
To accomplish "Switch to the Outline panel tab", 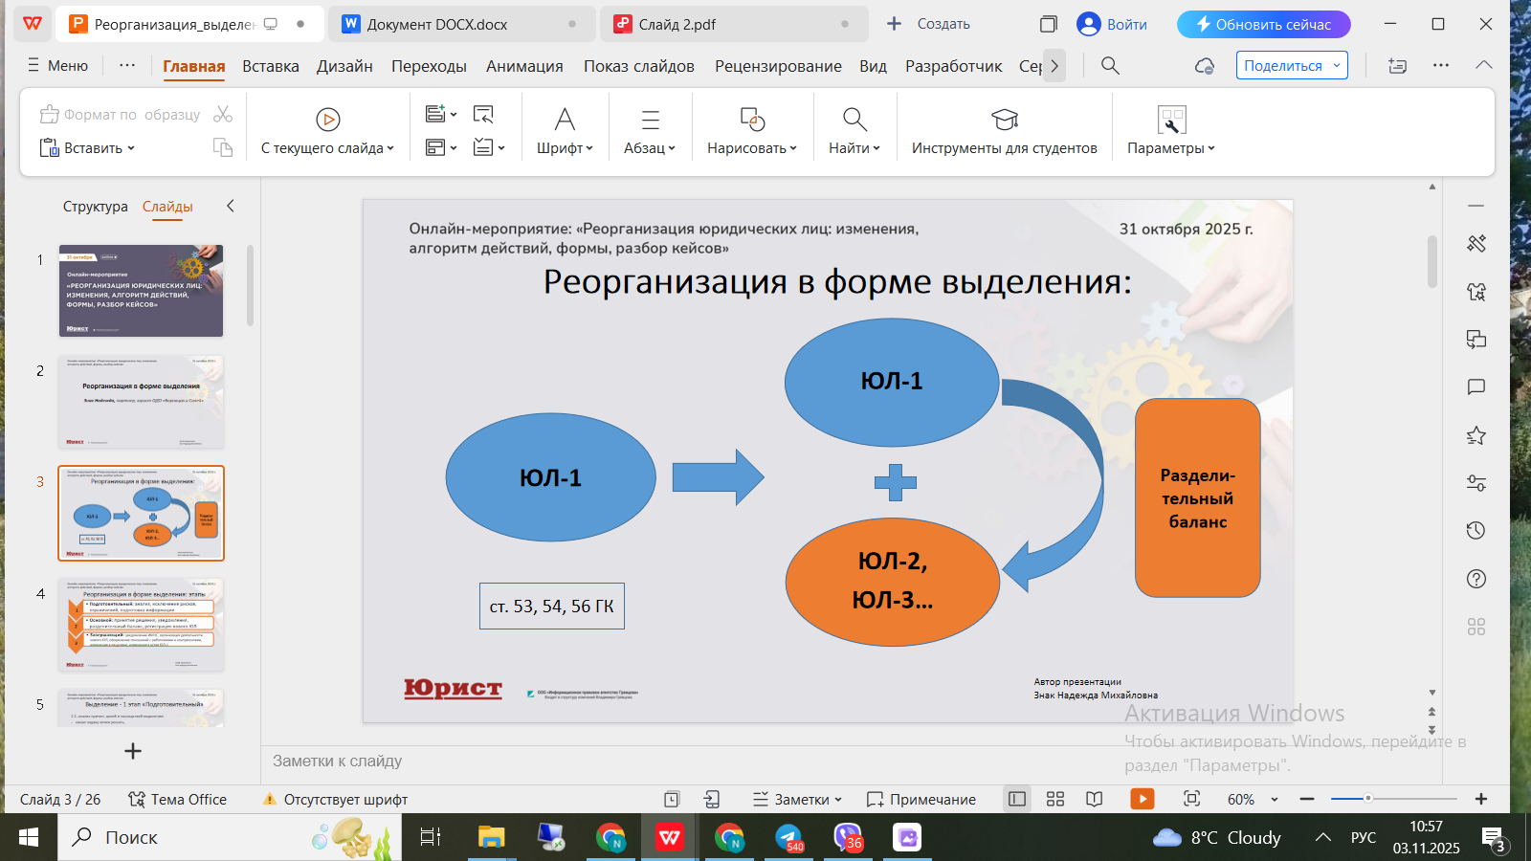I will 95,207.
